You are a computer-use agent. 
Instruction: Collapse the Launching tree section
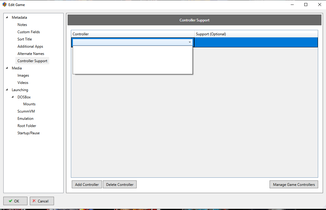pos(7,90)
